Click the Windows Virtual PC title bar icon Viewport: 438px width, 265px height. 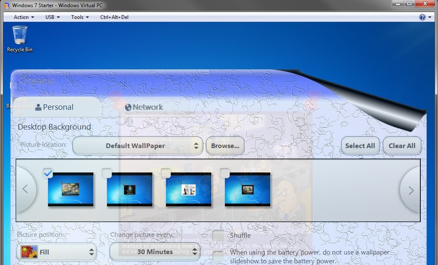[7, 5]
